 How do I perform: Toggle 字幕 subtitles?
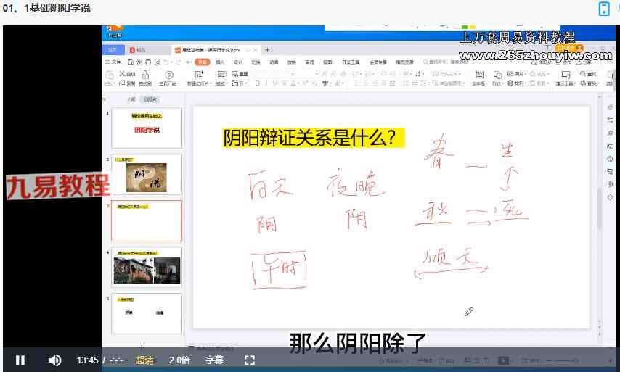(214, 360)
